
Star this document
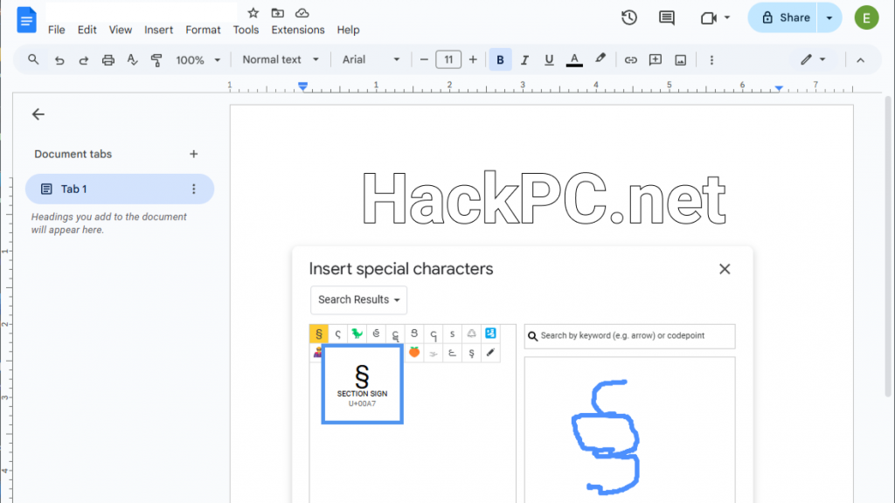coord(253,12)
